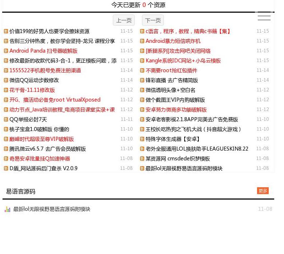Open 花千骨-11.11修改版 link
The image size is (284, 254).
(32, 90)
